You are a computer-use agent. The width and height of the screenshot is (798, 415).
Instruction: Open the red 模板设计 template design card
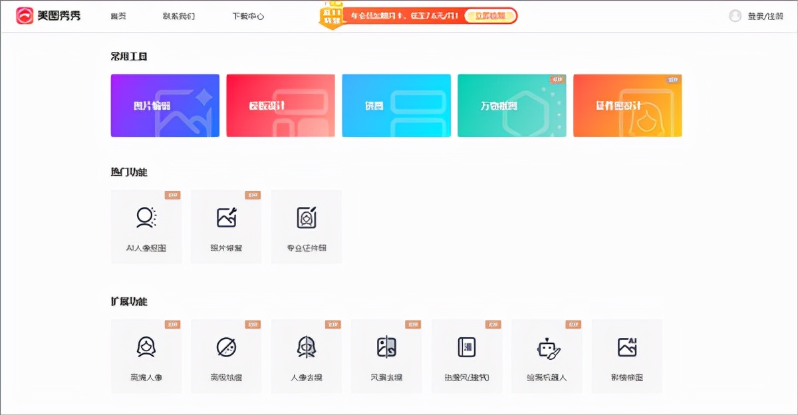pos(281,105)
